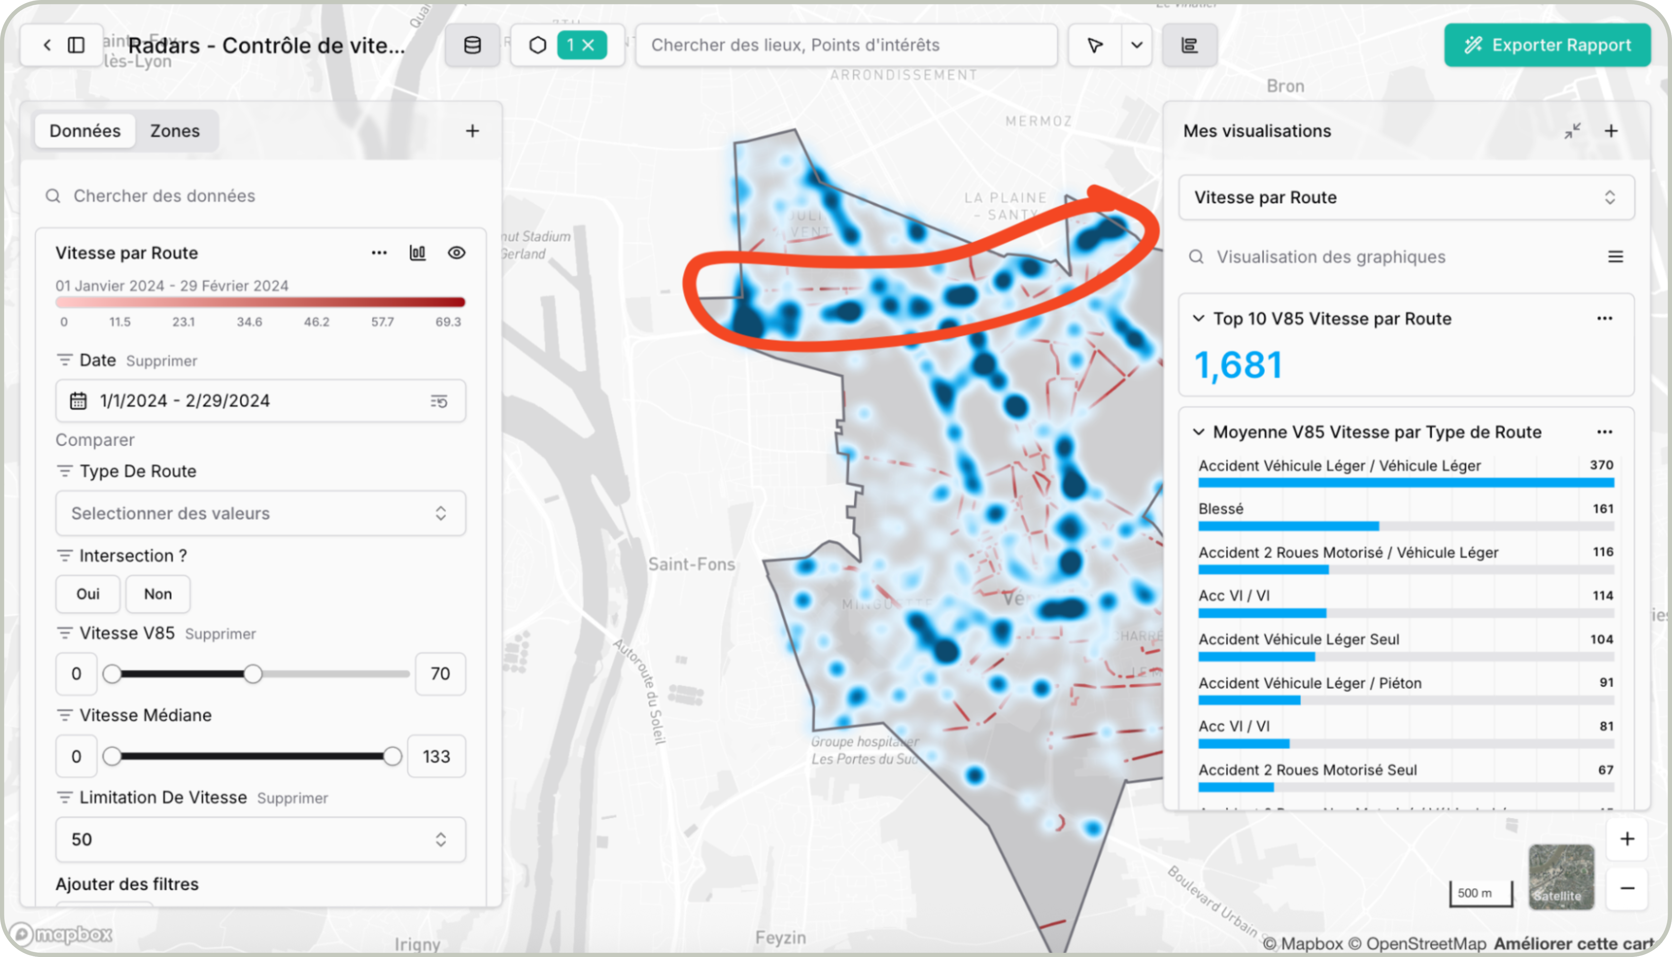Click the plus icon in Mes visualisations header
Image resolution: width=1672 pixels, height=957 pixels.
(x=1611, y=131)
